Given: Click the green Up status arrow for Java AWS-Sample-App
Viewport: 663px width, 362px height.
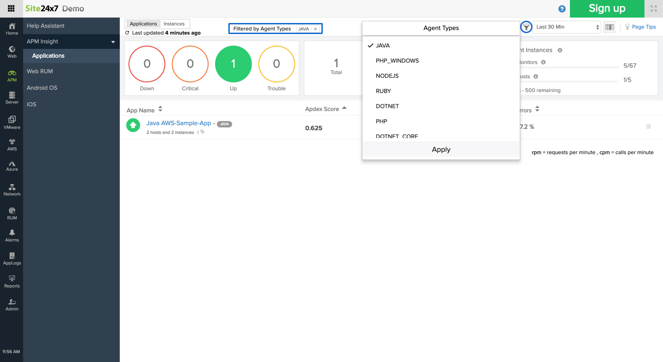Looking at the screenshot, I should [133, 125].
